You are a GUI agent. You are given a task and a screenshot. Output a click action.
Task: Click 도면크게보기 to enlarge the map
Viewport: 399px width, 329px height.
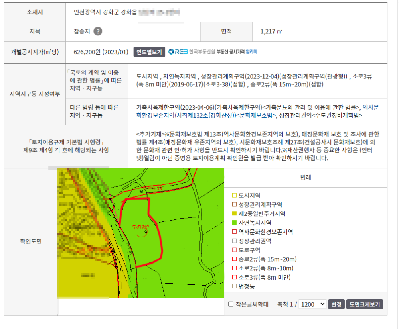point(365,304)
